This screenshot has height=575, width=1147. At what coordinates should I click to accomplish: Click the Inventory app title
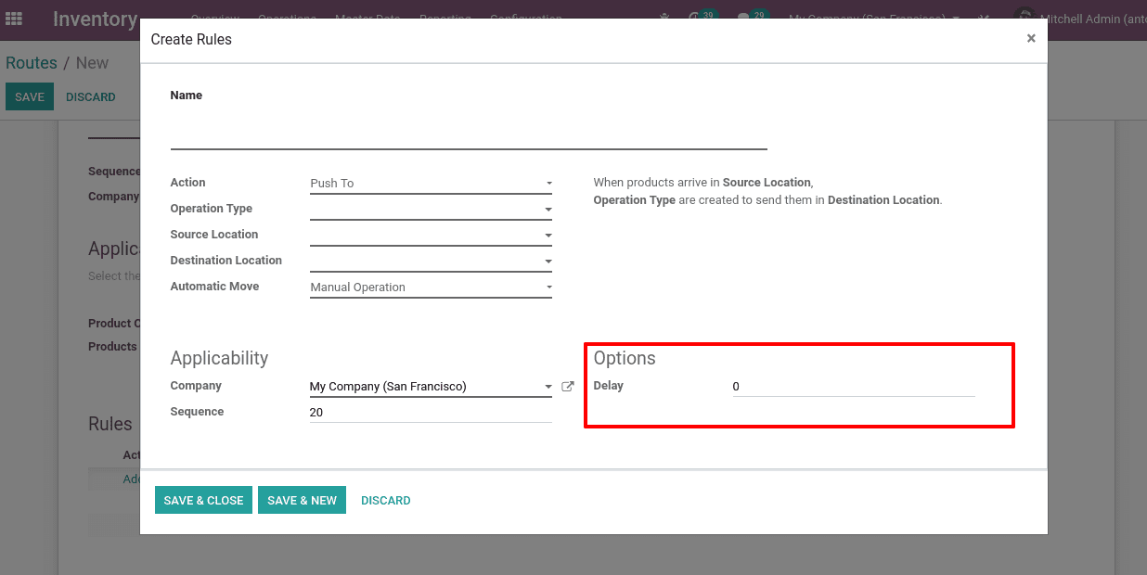tap(95, 19)
